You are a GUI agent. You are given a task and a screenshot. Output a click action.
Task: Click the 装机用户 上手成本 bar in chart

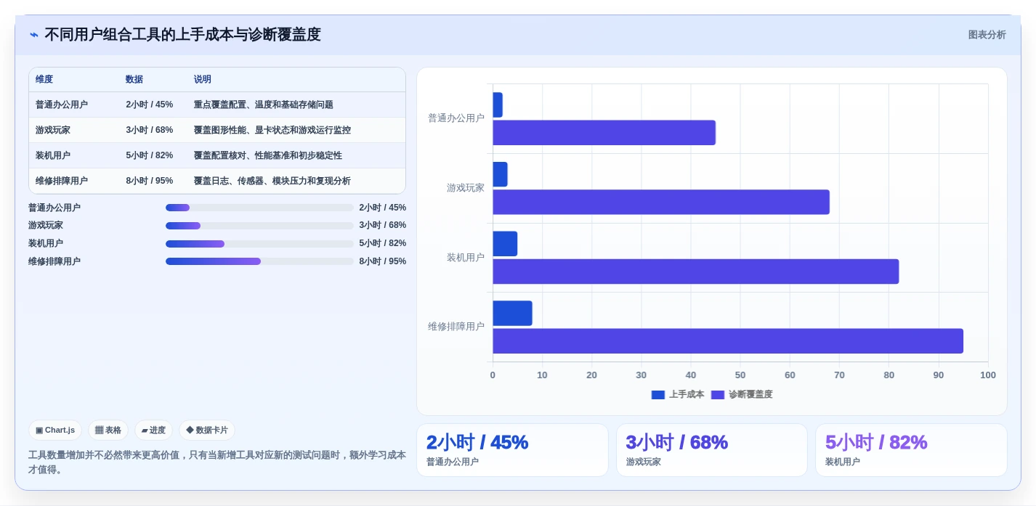point(505,244)
